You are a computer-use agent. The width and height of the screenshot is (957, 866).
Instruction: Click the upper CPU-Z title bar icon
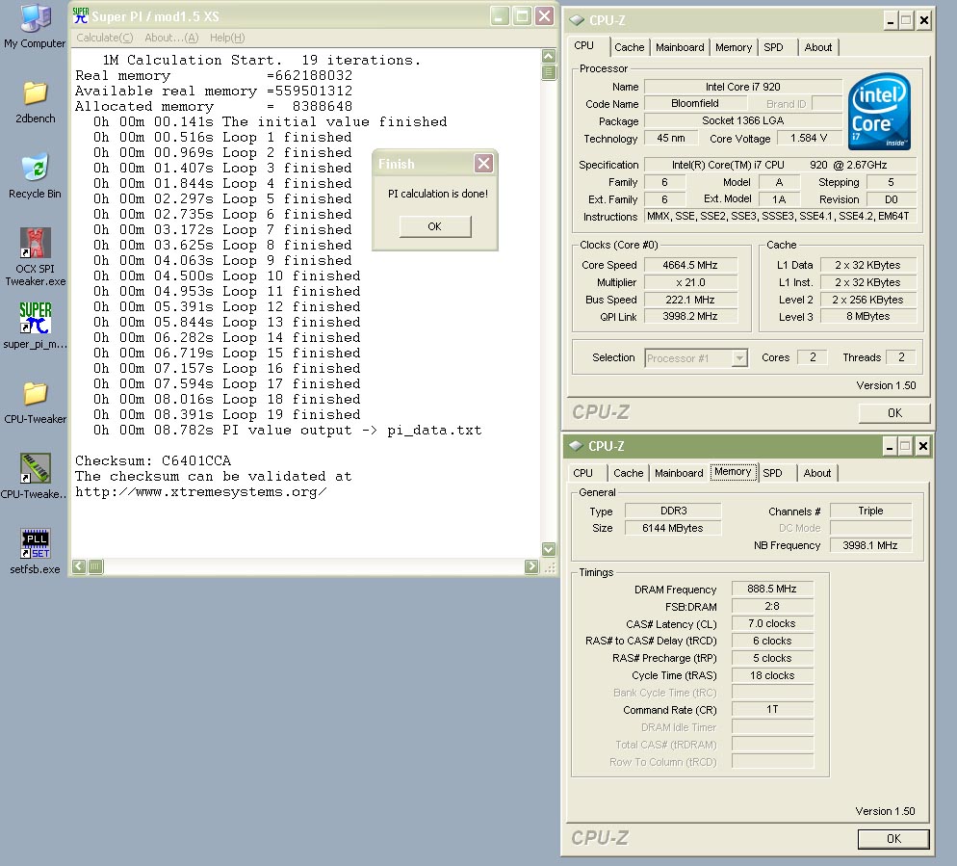coord(576,20)
